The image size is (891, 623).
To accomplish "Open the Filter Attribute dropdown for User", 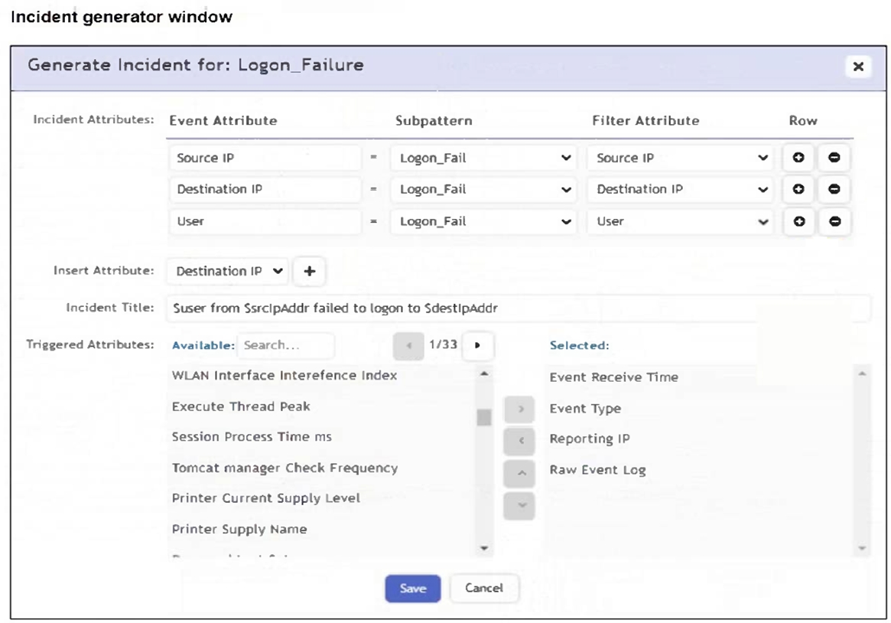I will 681,221.
